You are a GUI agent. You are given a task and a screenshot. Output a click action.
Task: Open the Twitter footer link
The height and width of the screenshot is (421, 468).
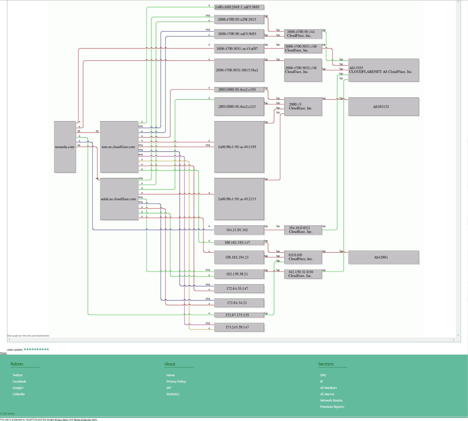point(18,375)
